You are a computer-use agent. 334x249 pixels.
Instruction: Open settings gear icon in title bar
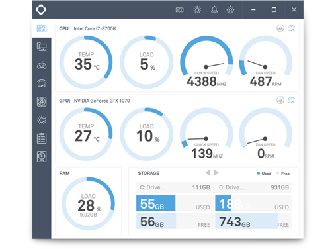pos(230,9)
